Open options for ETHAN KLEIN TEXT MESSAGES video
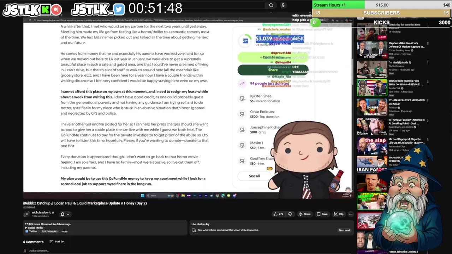The width and height of the screenshot is (452, 254). pos(428,101)
